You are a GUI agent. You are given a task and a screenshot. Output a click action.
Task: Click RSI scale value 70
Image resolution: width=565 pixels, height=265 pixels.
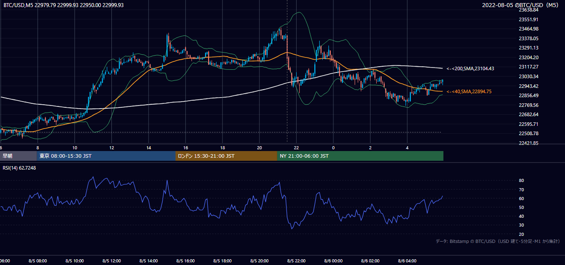click(521, 189)
